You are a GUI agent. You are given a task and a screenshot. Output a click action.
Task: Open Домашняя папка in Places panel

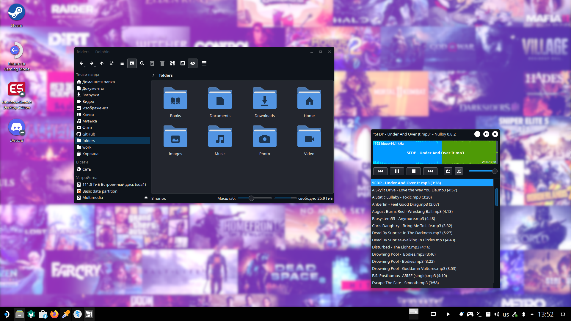(113, 82)
